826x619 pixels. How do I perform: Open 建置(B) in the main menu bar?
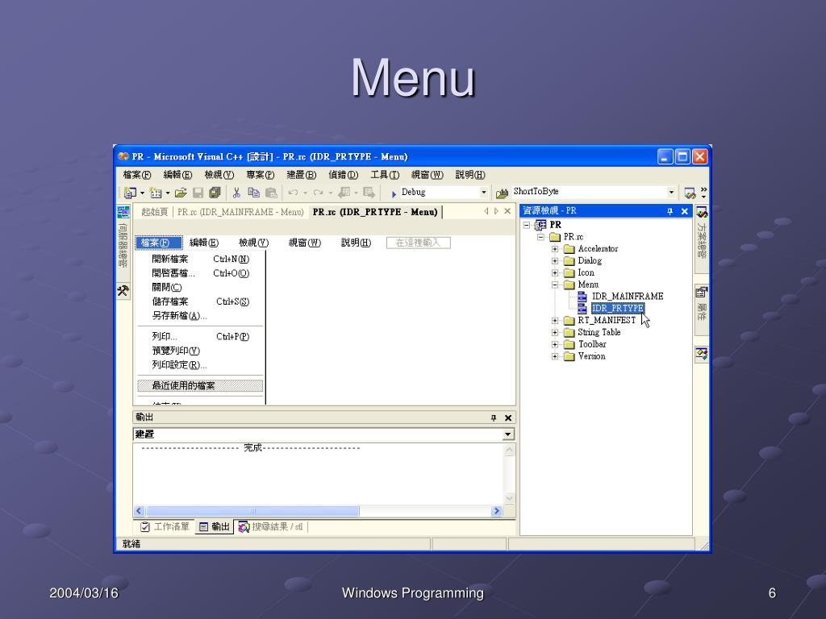(x=302, y=175)
